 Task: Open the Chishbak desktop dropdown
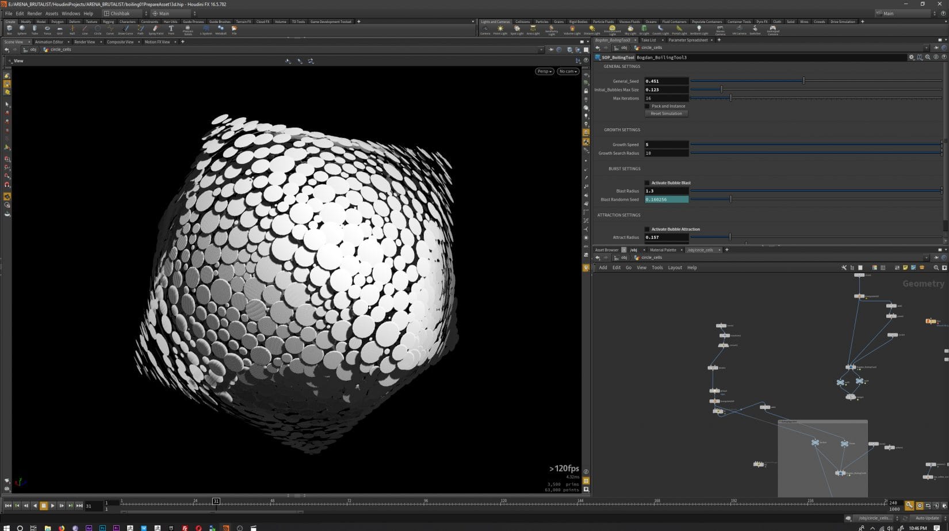click(x=123, y=13)
